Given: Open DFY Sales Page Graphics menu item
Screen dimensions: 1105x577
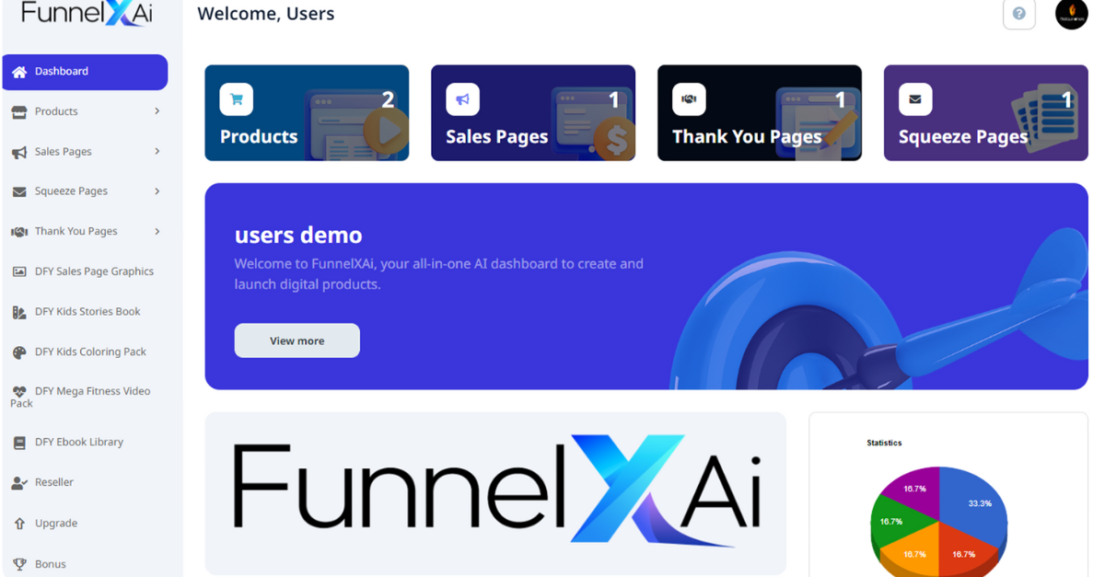Looking at the screenshot, I should 85,271.
